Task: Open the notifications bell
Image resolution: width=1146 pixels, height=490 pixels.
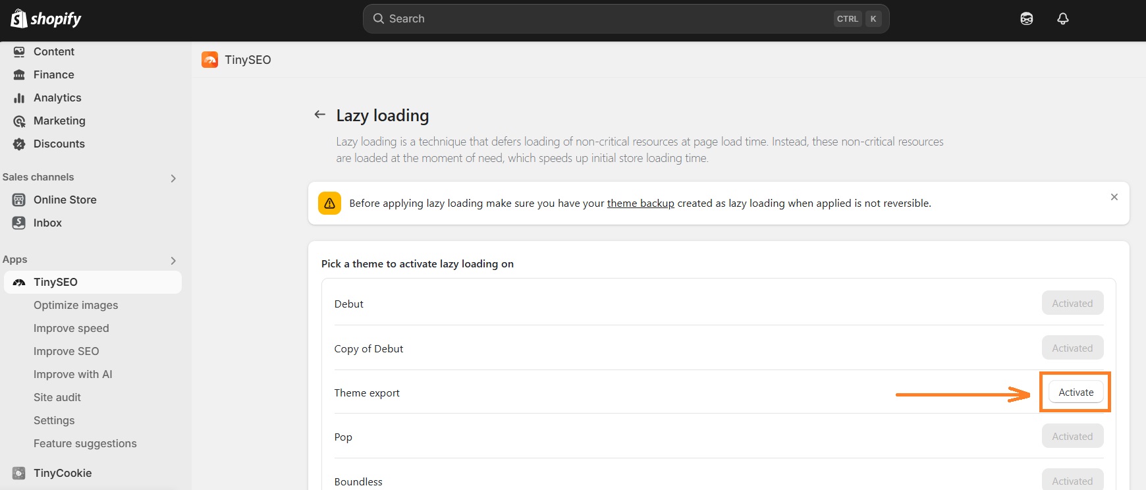Action: click(x=1063, y=18)
